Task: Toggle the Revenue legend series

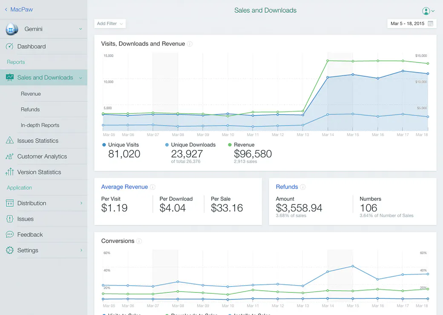Action: tap(241, 145)
